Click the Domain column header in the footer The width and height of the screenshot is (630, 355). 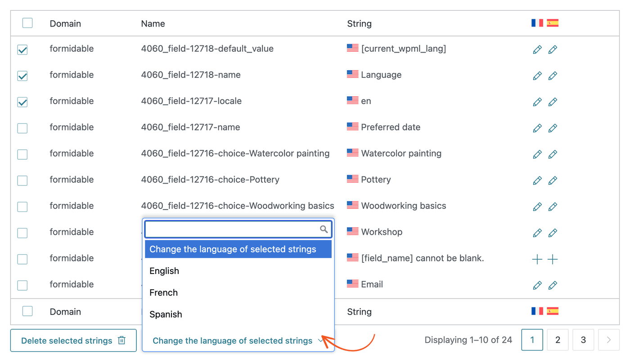click(65, 311)
